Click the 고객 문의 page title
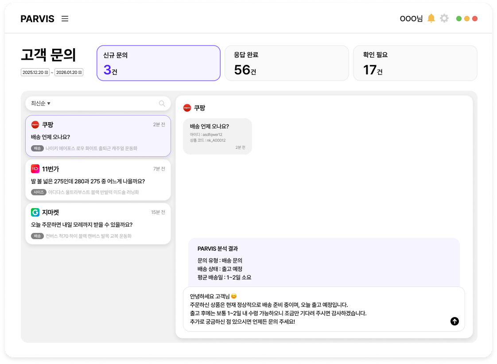This screenshot has height=364, width=497. (x=48, y=55)
